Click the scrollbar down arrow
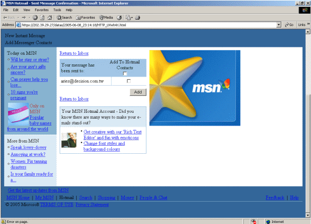Image resolution: width=311 pixels, height=224 pixels. pyautogui.click(x=308, y=215)
